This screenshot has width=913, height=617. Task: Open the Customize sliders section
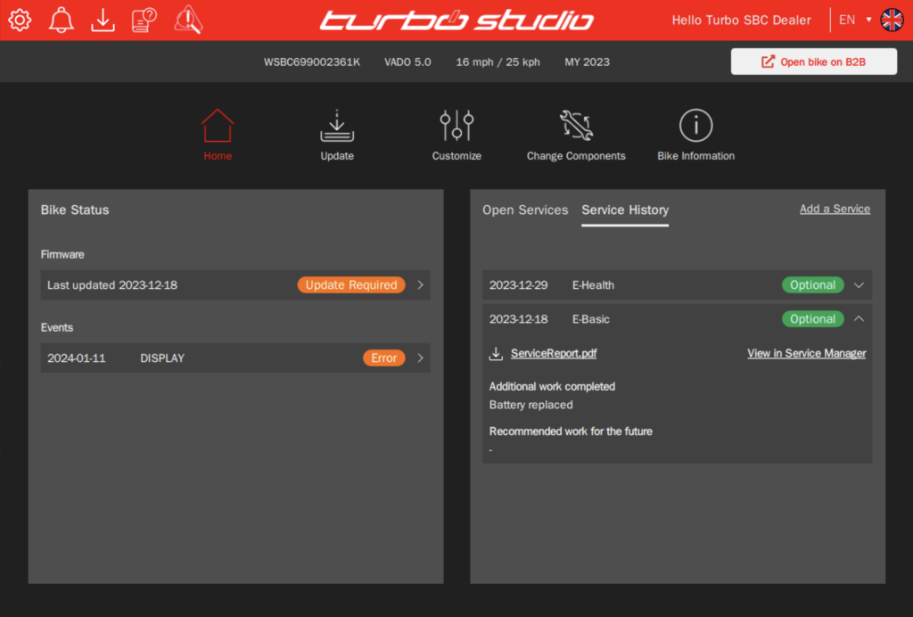456,136
